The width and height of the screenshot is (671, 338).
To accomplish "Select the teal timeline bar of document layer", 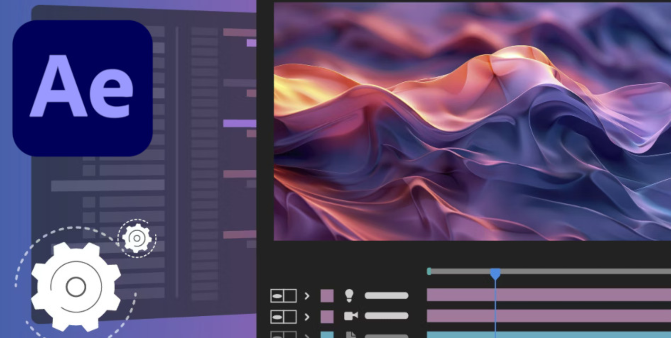I will click(x=549, y=335).
